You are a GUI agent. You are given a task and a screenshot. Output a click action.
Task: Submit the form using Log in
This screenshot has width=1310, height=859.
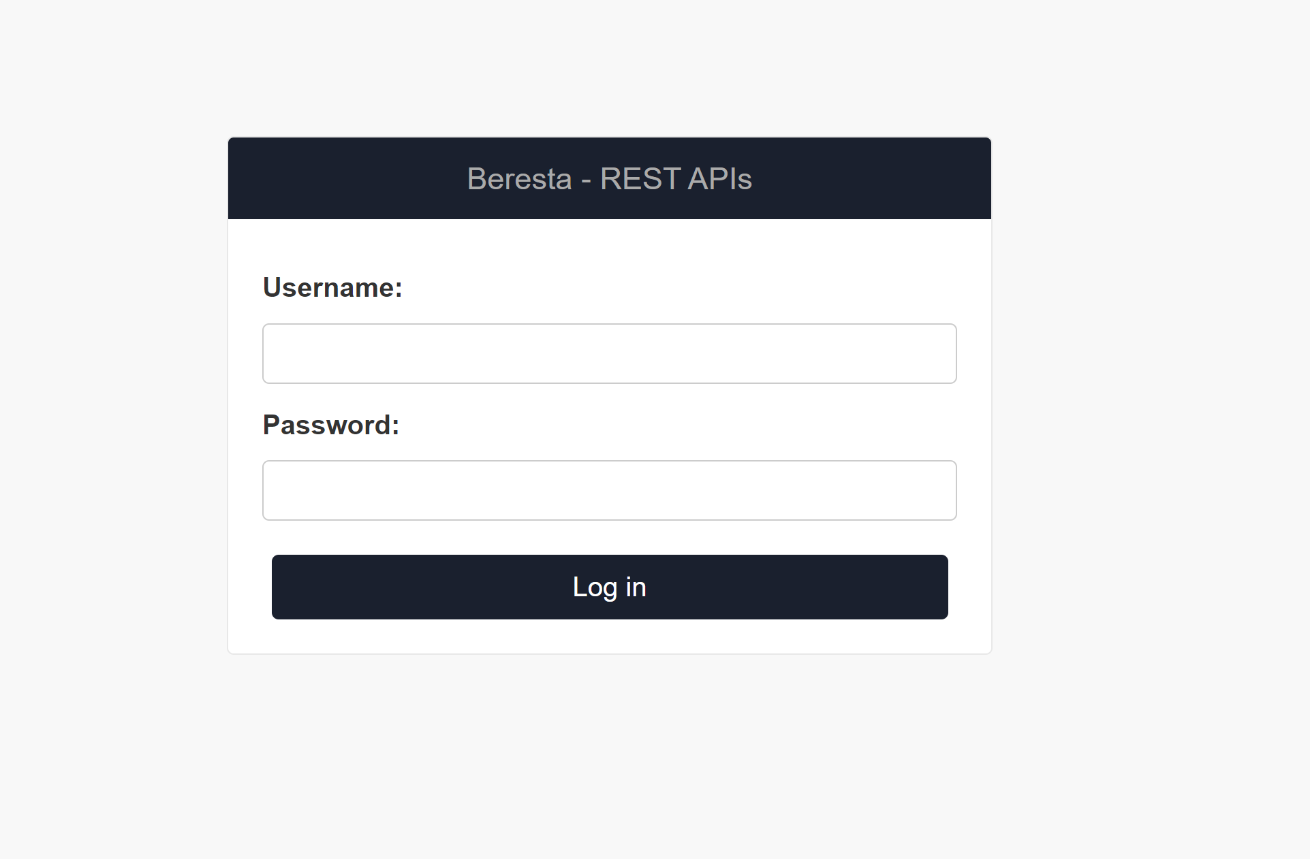click(609, 587)
